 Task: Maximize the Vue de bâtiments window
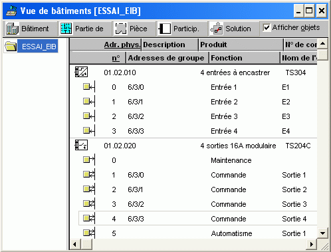pyautogui.click(x=309, y=11)
